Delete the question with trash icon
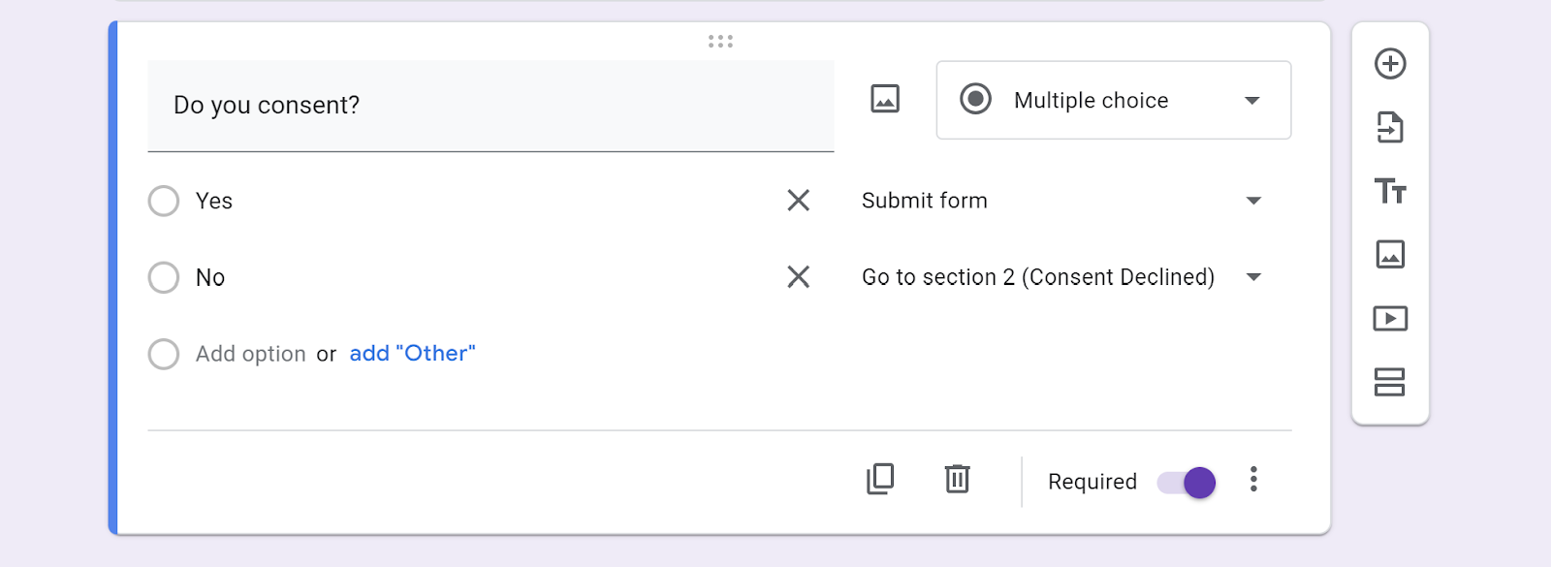The width and height of the screenshot is (1551, 567). tap(957, 479)
